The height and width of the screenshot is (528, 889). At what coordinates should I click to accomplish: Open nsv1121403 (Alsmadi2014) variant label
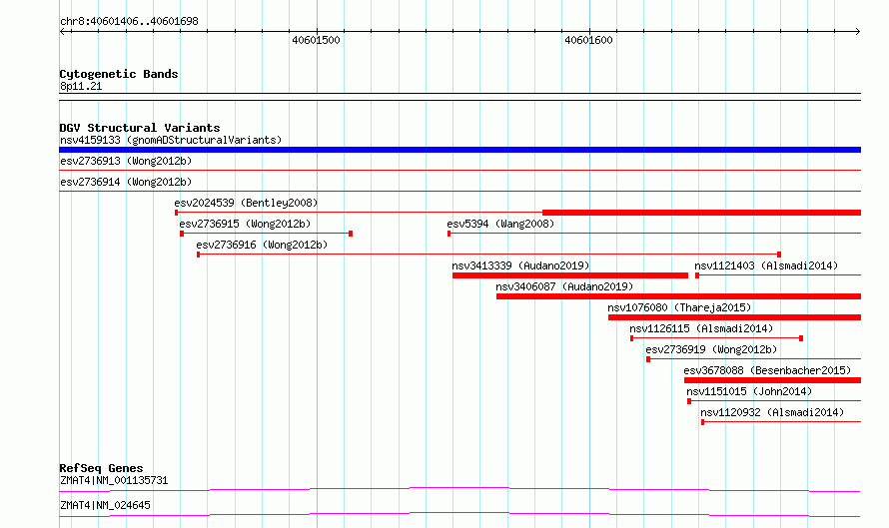coord(766,265)
